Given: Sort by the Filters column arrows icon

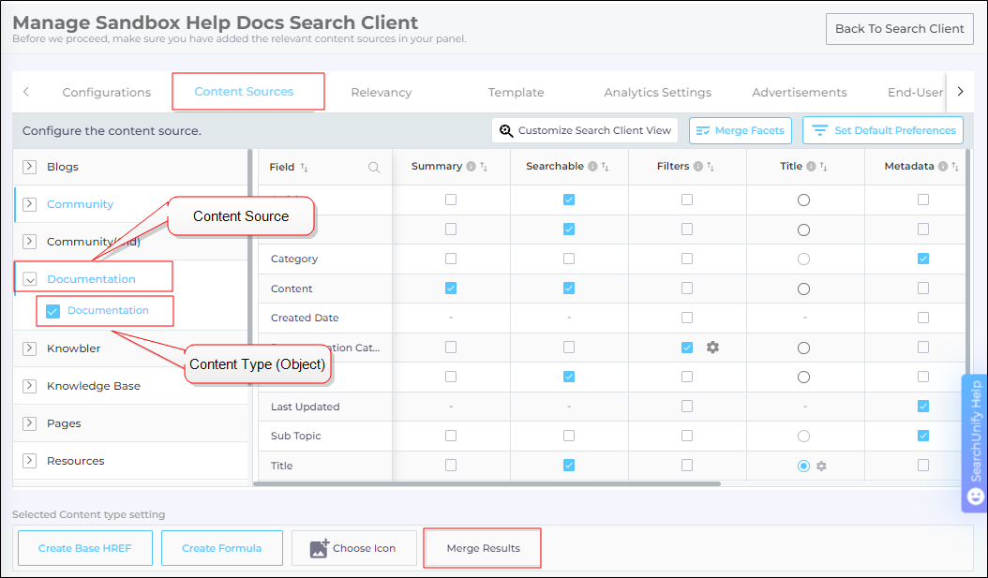Looking at the screenshot, I should (711, 167).
